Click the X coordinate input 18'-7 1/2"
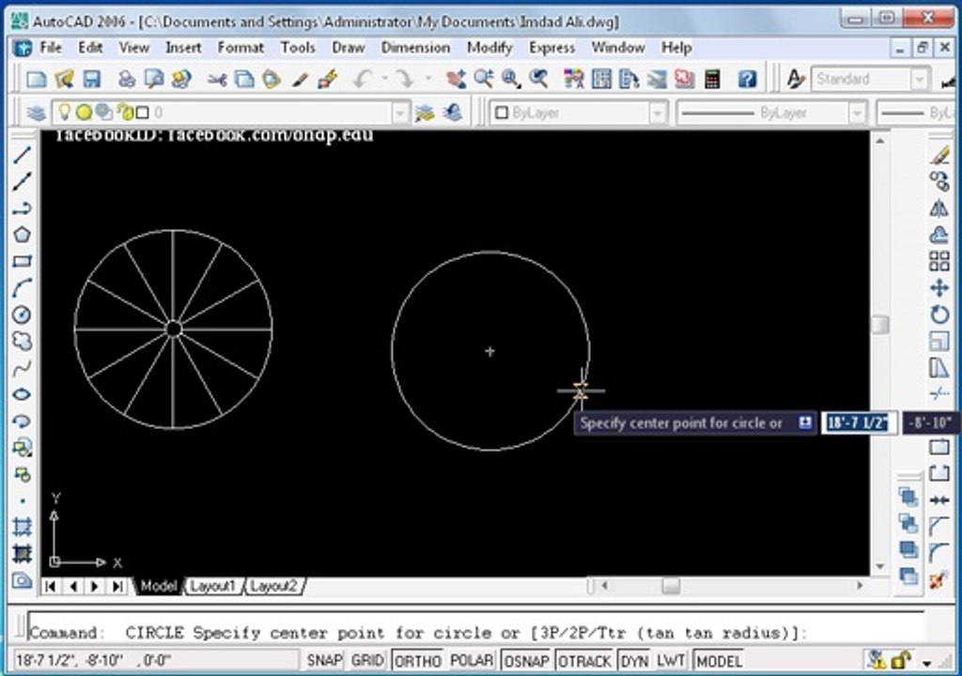 tap(859, 422)
